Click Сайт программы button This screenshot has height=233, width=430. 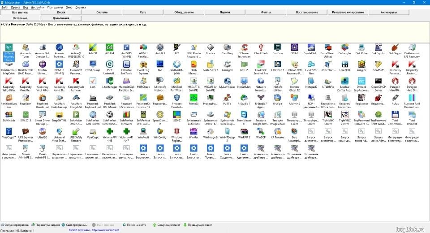point(74,225)
